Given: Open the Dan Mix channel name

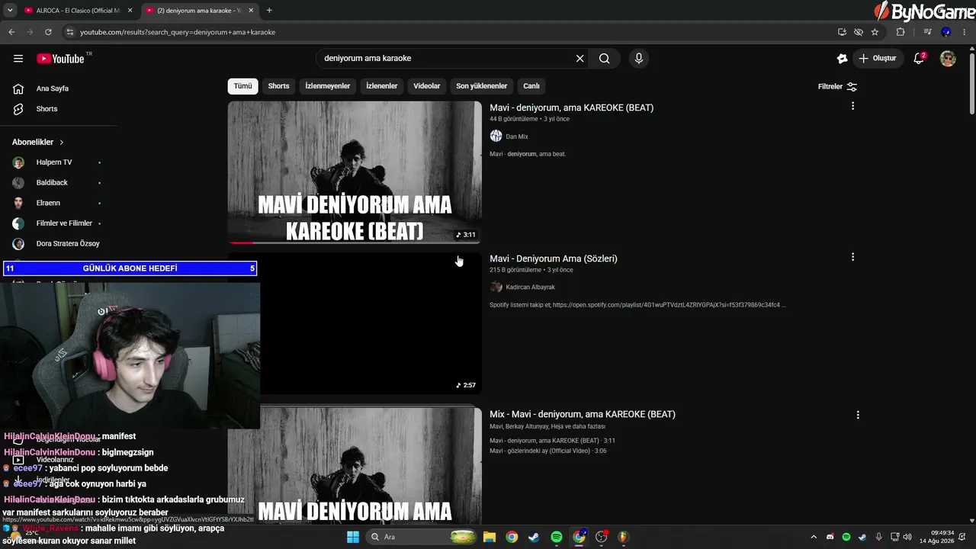Looking at the screenshot, I should click(517, 136).
